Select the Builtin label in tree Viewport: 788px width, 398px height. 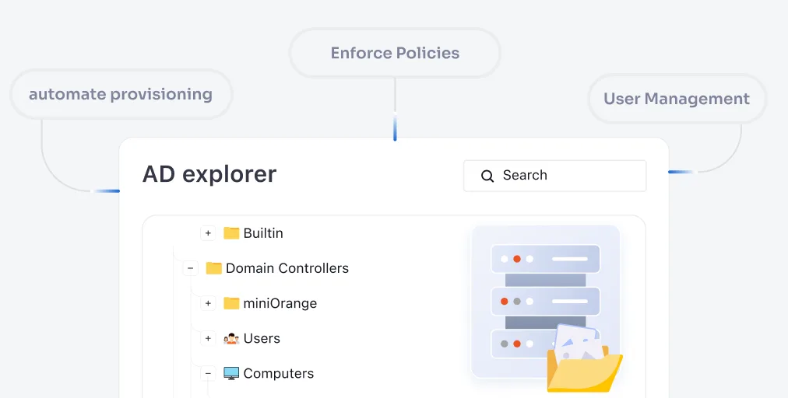point(263,233)
